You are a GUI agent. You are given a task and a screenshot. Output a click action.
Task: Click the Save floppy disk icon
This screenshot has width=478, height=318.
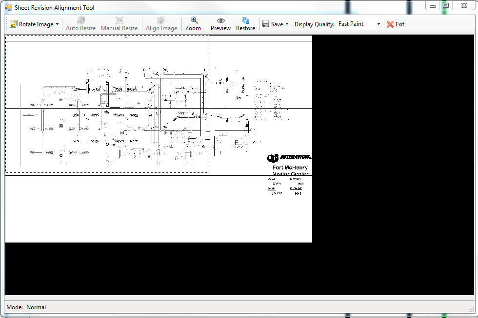coord(266,24)
